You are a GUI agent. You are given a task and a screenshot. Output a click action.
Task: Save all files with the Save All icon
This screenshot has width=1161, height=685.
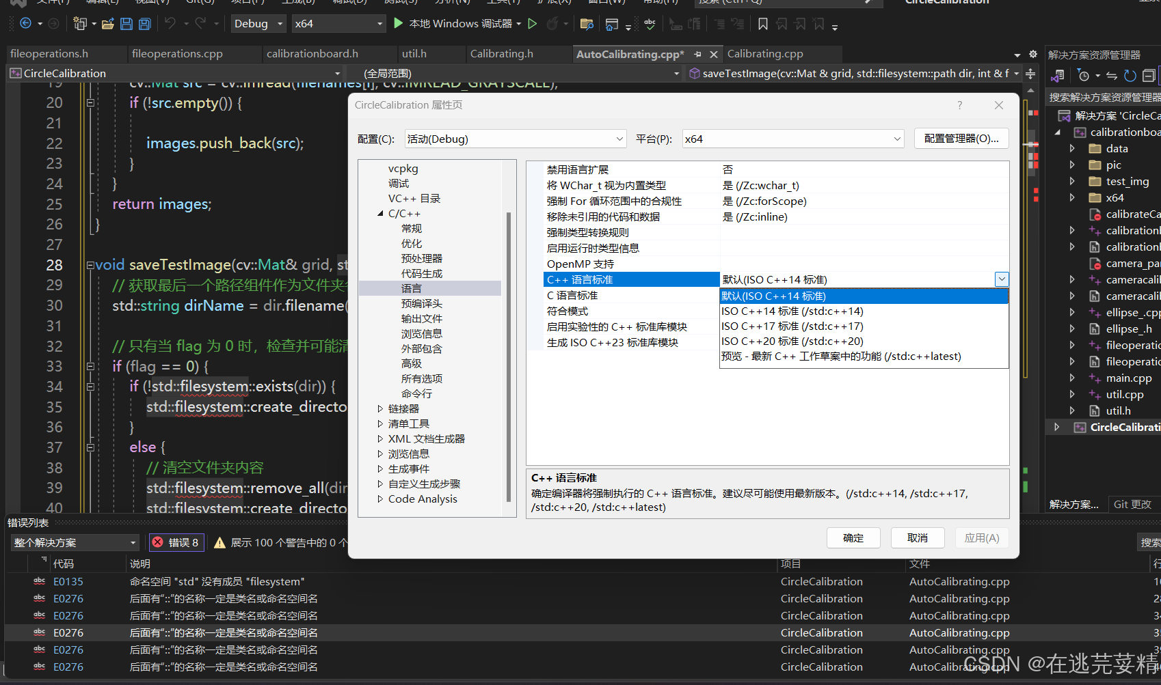(x=144, y=24)
